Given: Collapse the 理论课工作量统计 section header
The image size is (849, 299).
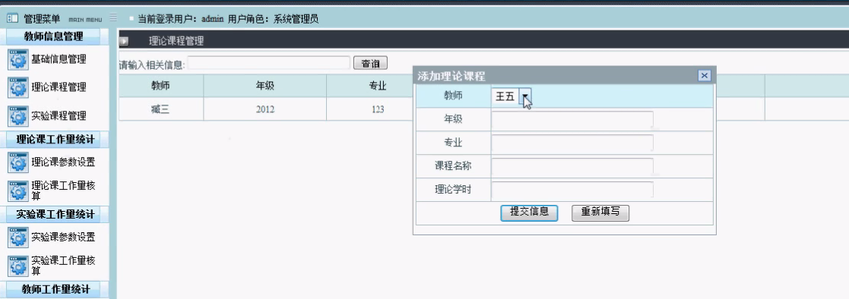Looking at the screenshot, I should [54, 140].
